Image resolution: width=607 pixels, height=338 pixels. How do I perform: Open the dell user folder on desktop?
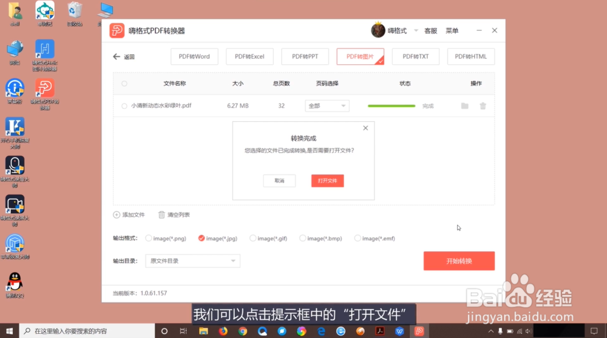tap(15, 13)
